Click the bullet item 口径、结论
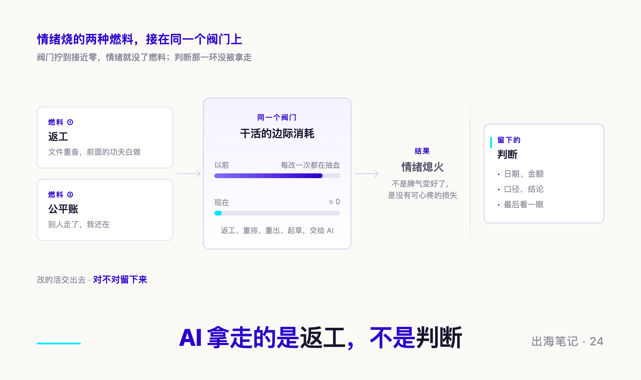The height and width of the screenshot is (380, 641). tap(524, 189)
